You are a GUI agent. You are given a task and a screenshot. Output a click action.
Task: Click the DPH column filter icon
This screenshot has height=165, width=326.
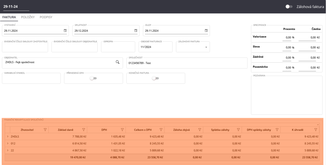pos(122,130)
